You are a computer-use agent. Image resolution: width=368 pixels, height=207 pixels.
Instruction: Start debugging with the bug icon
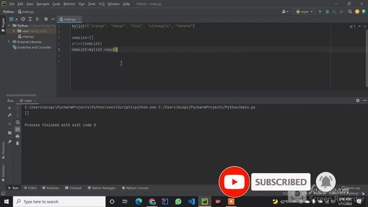pos(327,11)
